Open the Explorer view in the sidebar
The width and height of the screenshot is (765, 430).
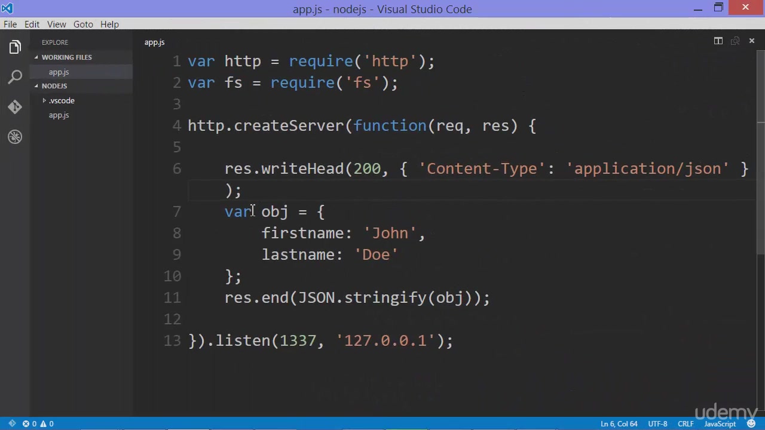(15, 47)
